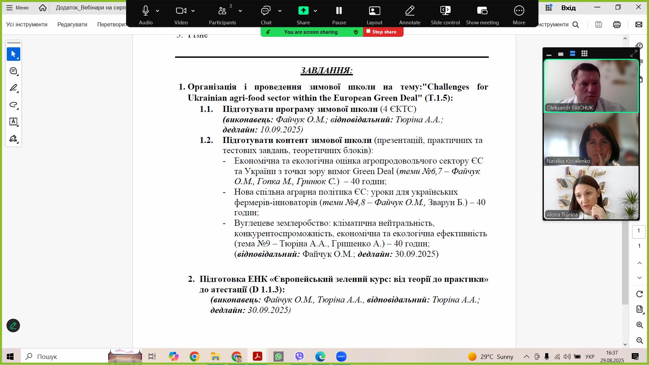Share document by email envelope icon

coord(639,24)
